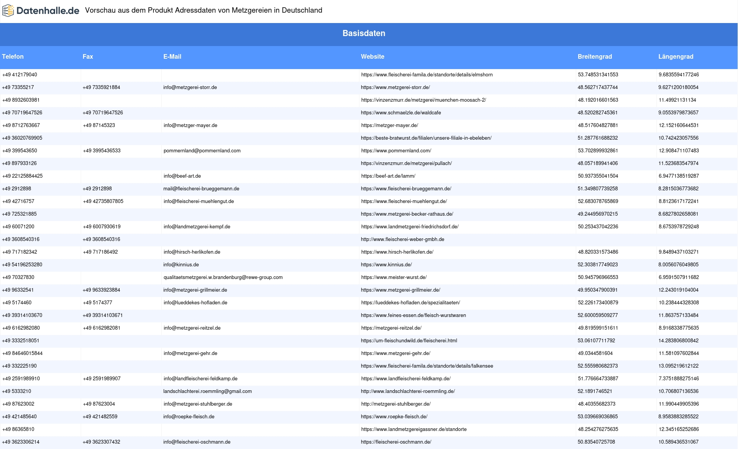Screen dimensions: 738x449
Task: Click email info@hirsch-herlikofen.de
Action: click(192, 252)
